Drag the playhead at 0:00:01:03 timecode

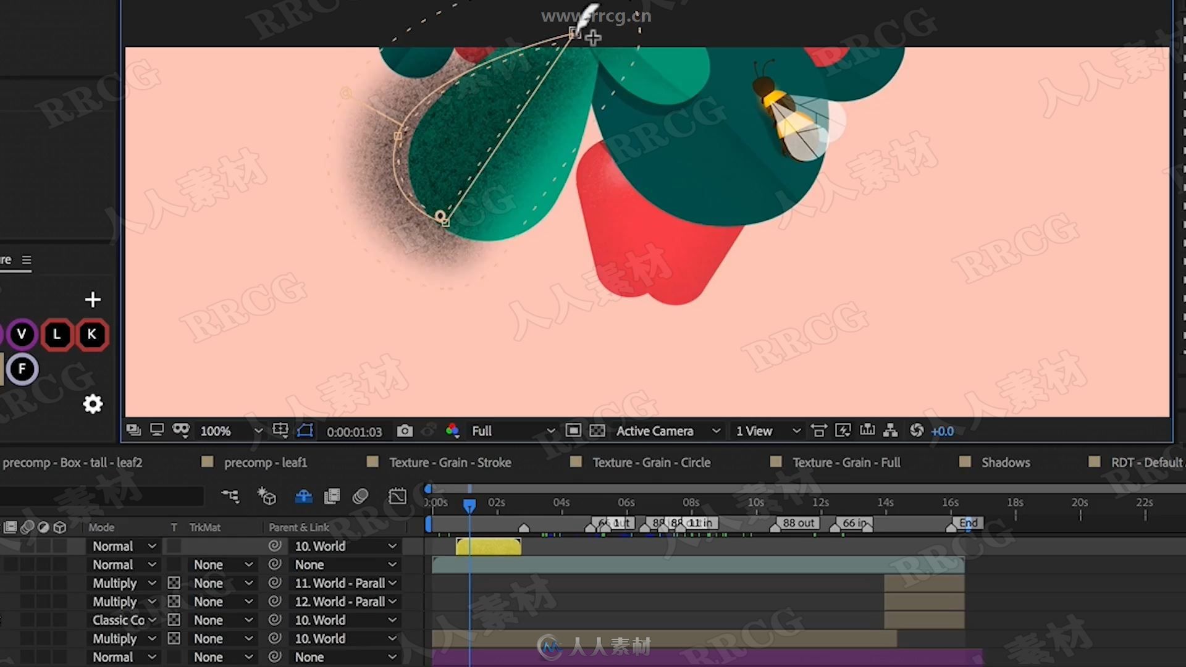coord(468,503)
